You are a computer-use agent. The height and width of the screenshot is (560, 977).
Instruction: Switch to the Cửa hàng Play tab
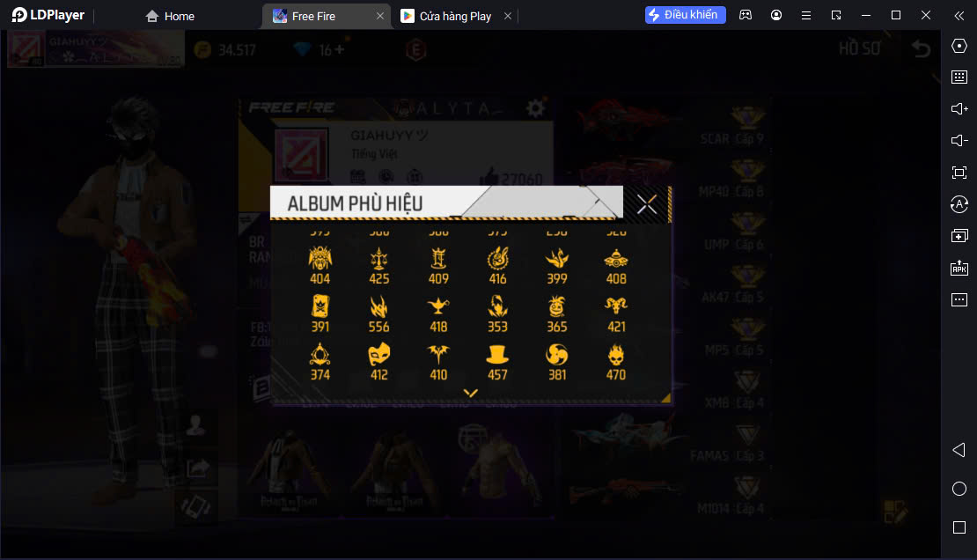click(x=447, y=16)
